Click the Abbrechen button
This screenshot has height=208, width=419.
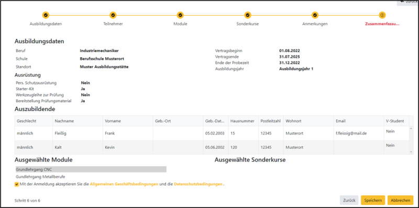(400, 200)
